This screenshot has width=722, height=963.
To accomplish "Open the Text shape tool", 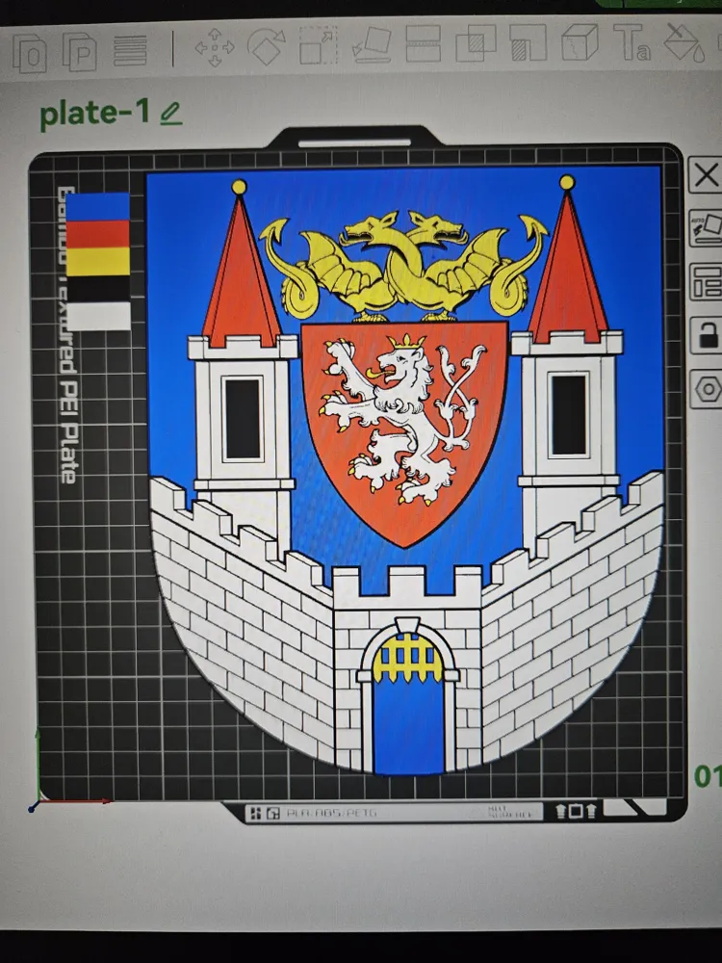I will pyautogui.click(x=632, y=42).
